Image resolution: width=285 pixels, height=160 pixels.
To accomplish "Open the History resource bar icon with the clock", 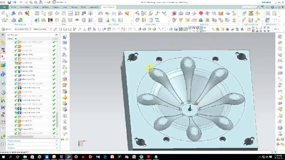I will tap(3, 92).
